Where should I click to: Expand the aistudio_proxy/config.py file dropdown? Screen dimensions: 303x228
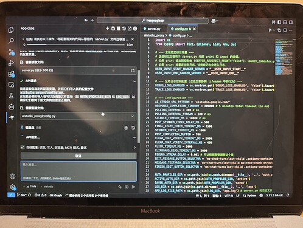pos(133,116)
